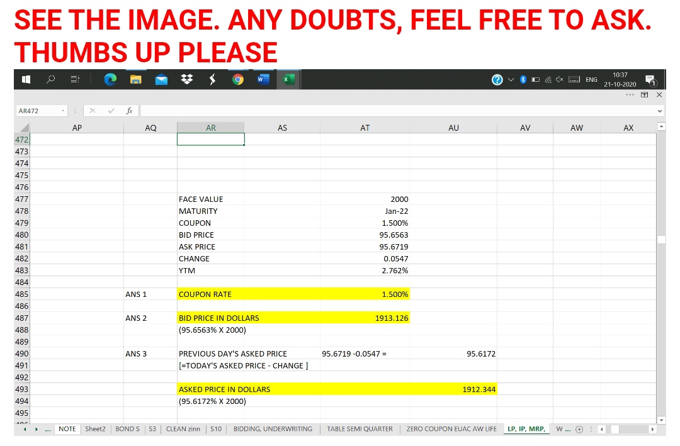Expand the formula bar chevron
The width and height of the screenshot is (680, 446).
(x=660, y=111)
